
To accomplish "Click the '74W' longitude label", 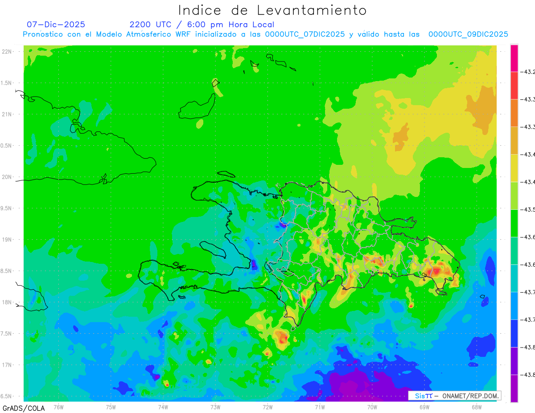I will [x=163, y=407].
